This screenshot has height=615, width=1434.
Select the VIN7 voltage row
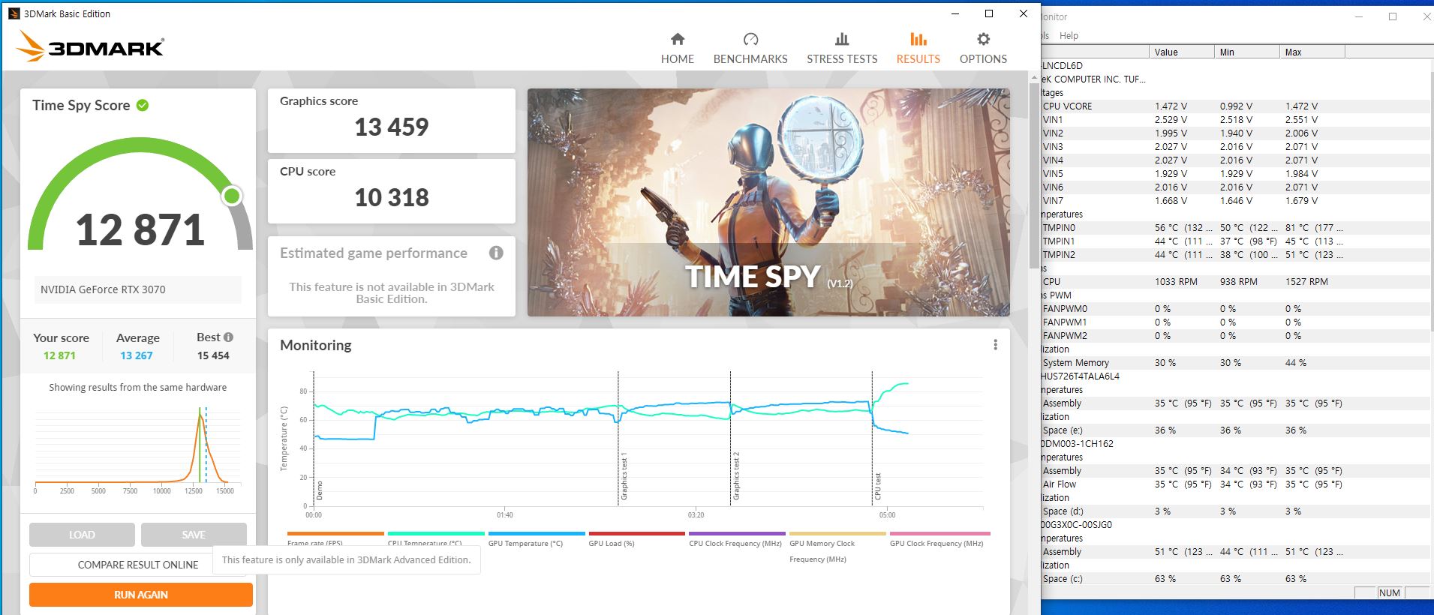tap(1236, 201)
